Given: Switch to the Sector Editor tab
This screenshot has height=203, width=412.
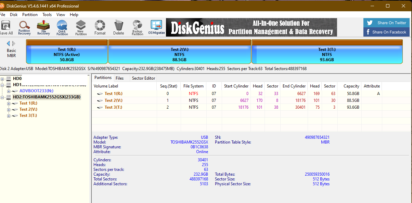Looking at the screenshot, I should 143,78.
